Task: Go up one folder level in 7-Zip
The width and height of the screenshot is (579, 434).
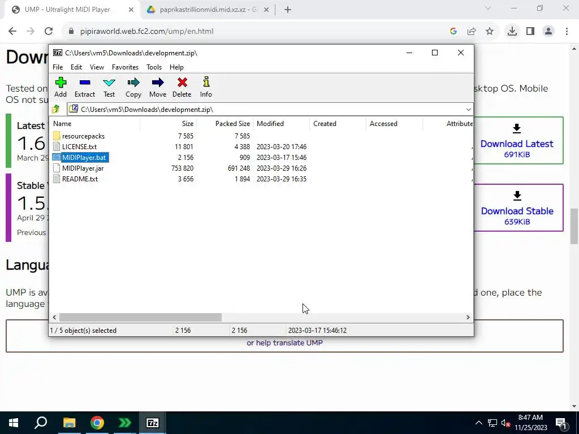Action: [56, 109]
